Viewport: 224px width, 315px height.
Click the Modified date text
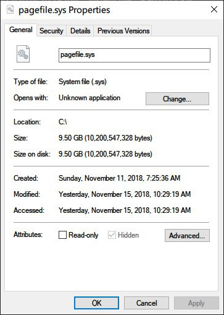click(x=125, y=194)
